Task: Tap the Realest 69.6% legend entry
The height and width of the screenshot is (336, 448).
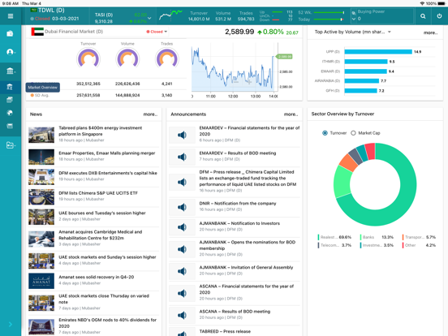Action: pyautogui.click(x=334, y=237)
